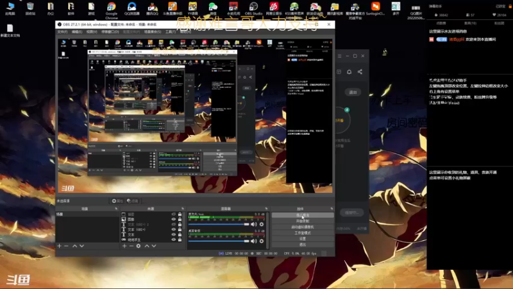The width and height of the screenshot is (513, 289).
Task: Open 网易云音乐 desktop icon
Action: point(274,9)
